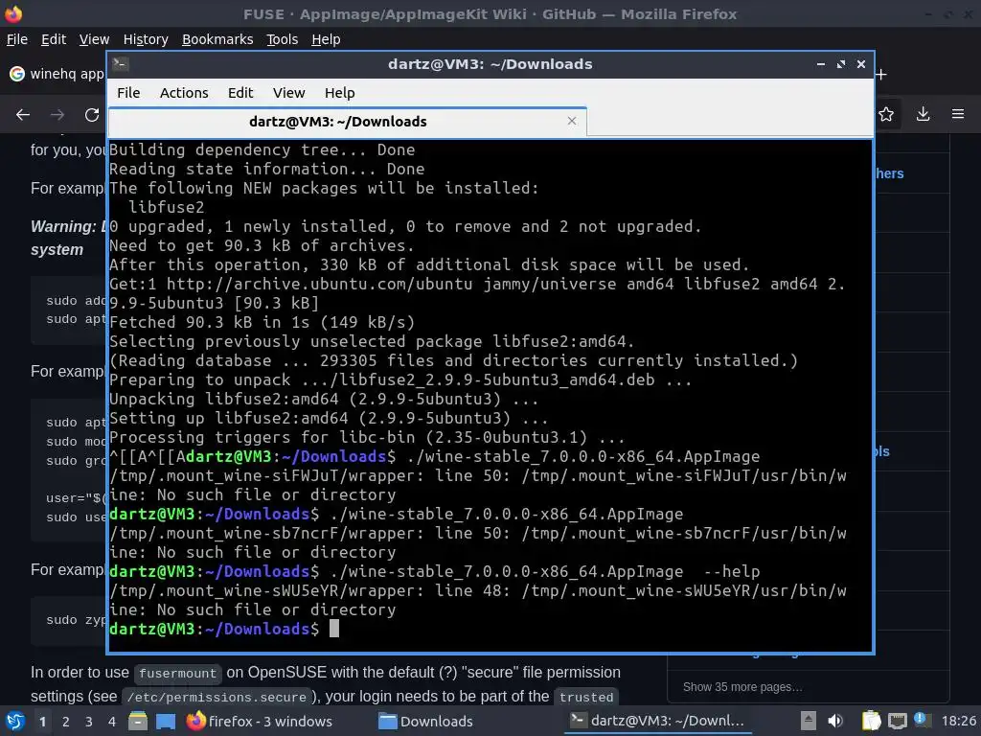This screenshot has height=736, width=981.
Task: Click the show desktop taskbar icon
Action: (x=166, y=722)
